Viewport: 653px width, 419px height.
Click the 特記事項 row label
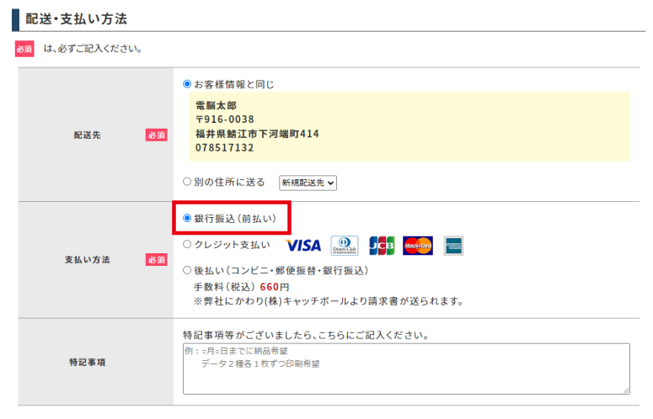click(86, 362)
